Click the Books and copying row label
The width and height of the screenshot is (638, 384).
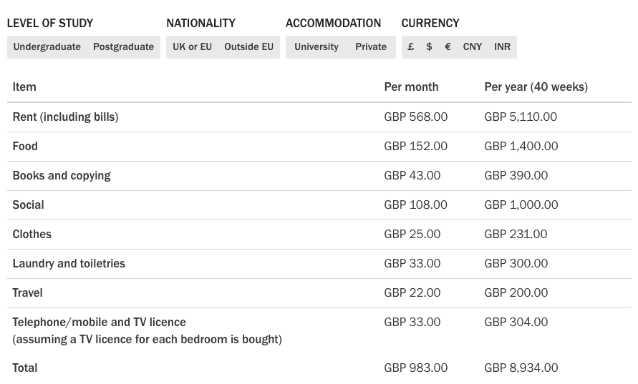62,176
